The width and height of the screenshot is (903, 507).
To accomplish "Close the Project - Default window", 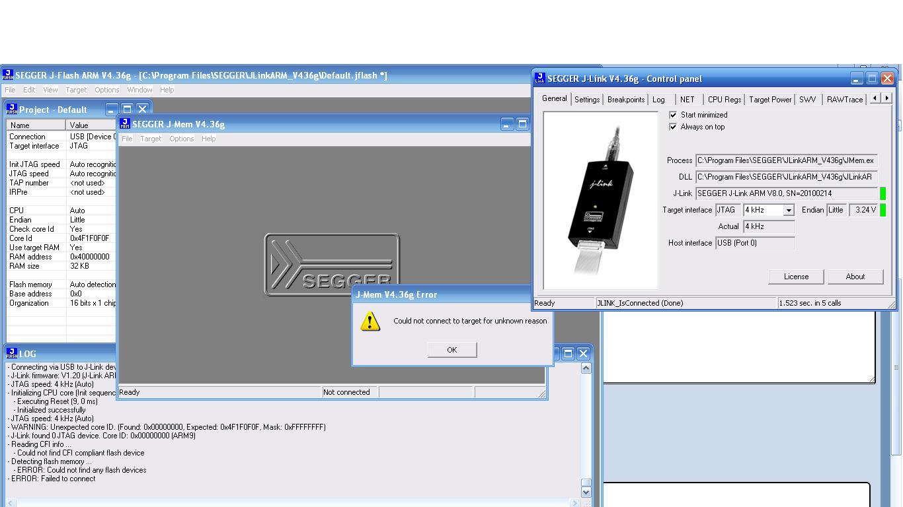I will (142, 110).
